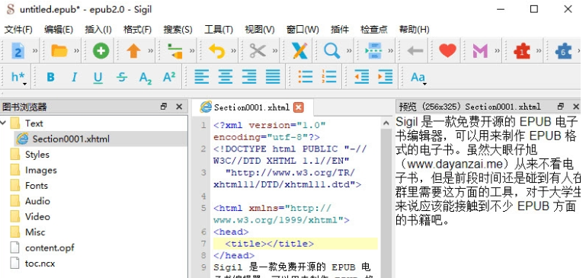Open the 视图(V) menu
The image size is (586, 278).
[259, 30]
